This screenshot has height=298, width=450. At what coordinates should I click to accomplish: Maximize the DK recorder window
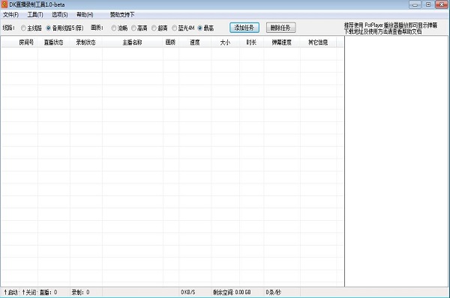point(428,4)
